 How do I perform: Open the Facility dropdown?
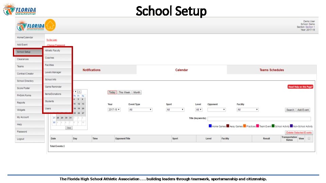tap(248, 109)
